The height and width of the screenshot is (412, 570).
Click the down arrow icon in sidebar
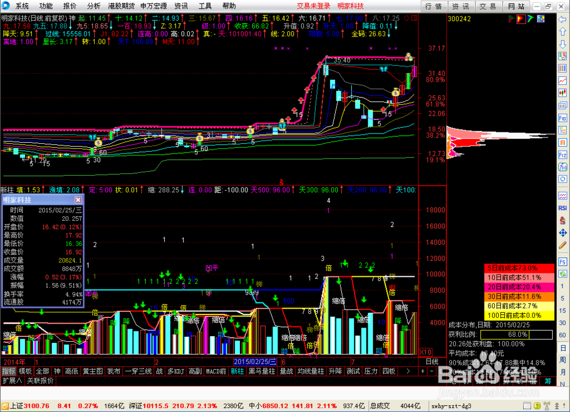[563, 44]
